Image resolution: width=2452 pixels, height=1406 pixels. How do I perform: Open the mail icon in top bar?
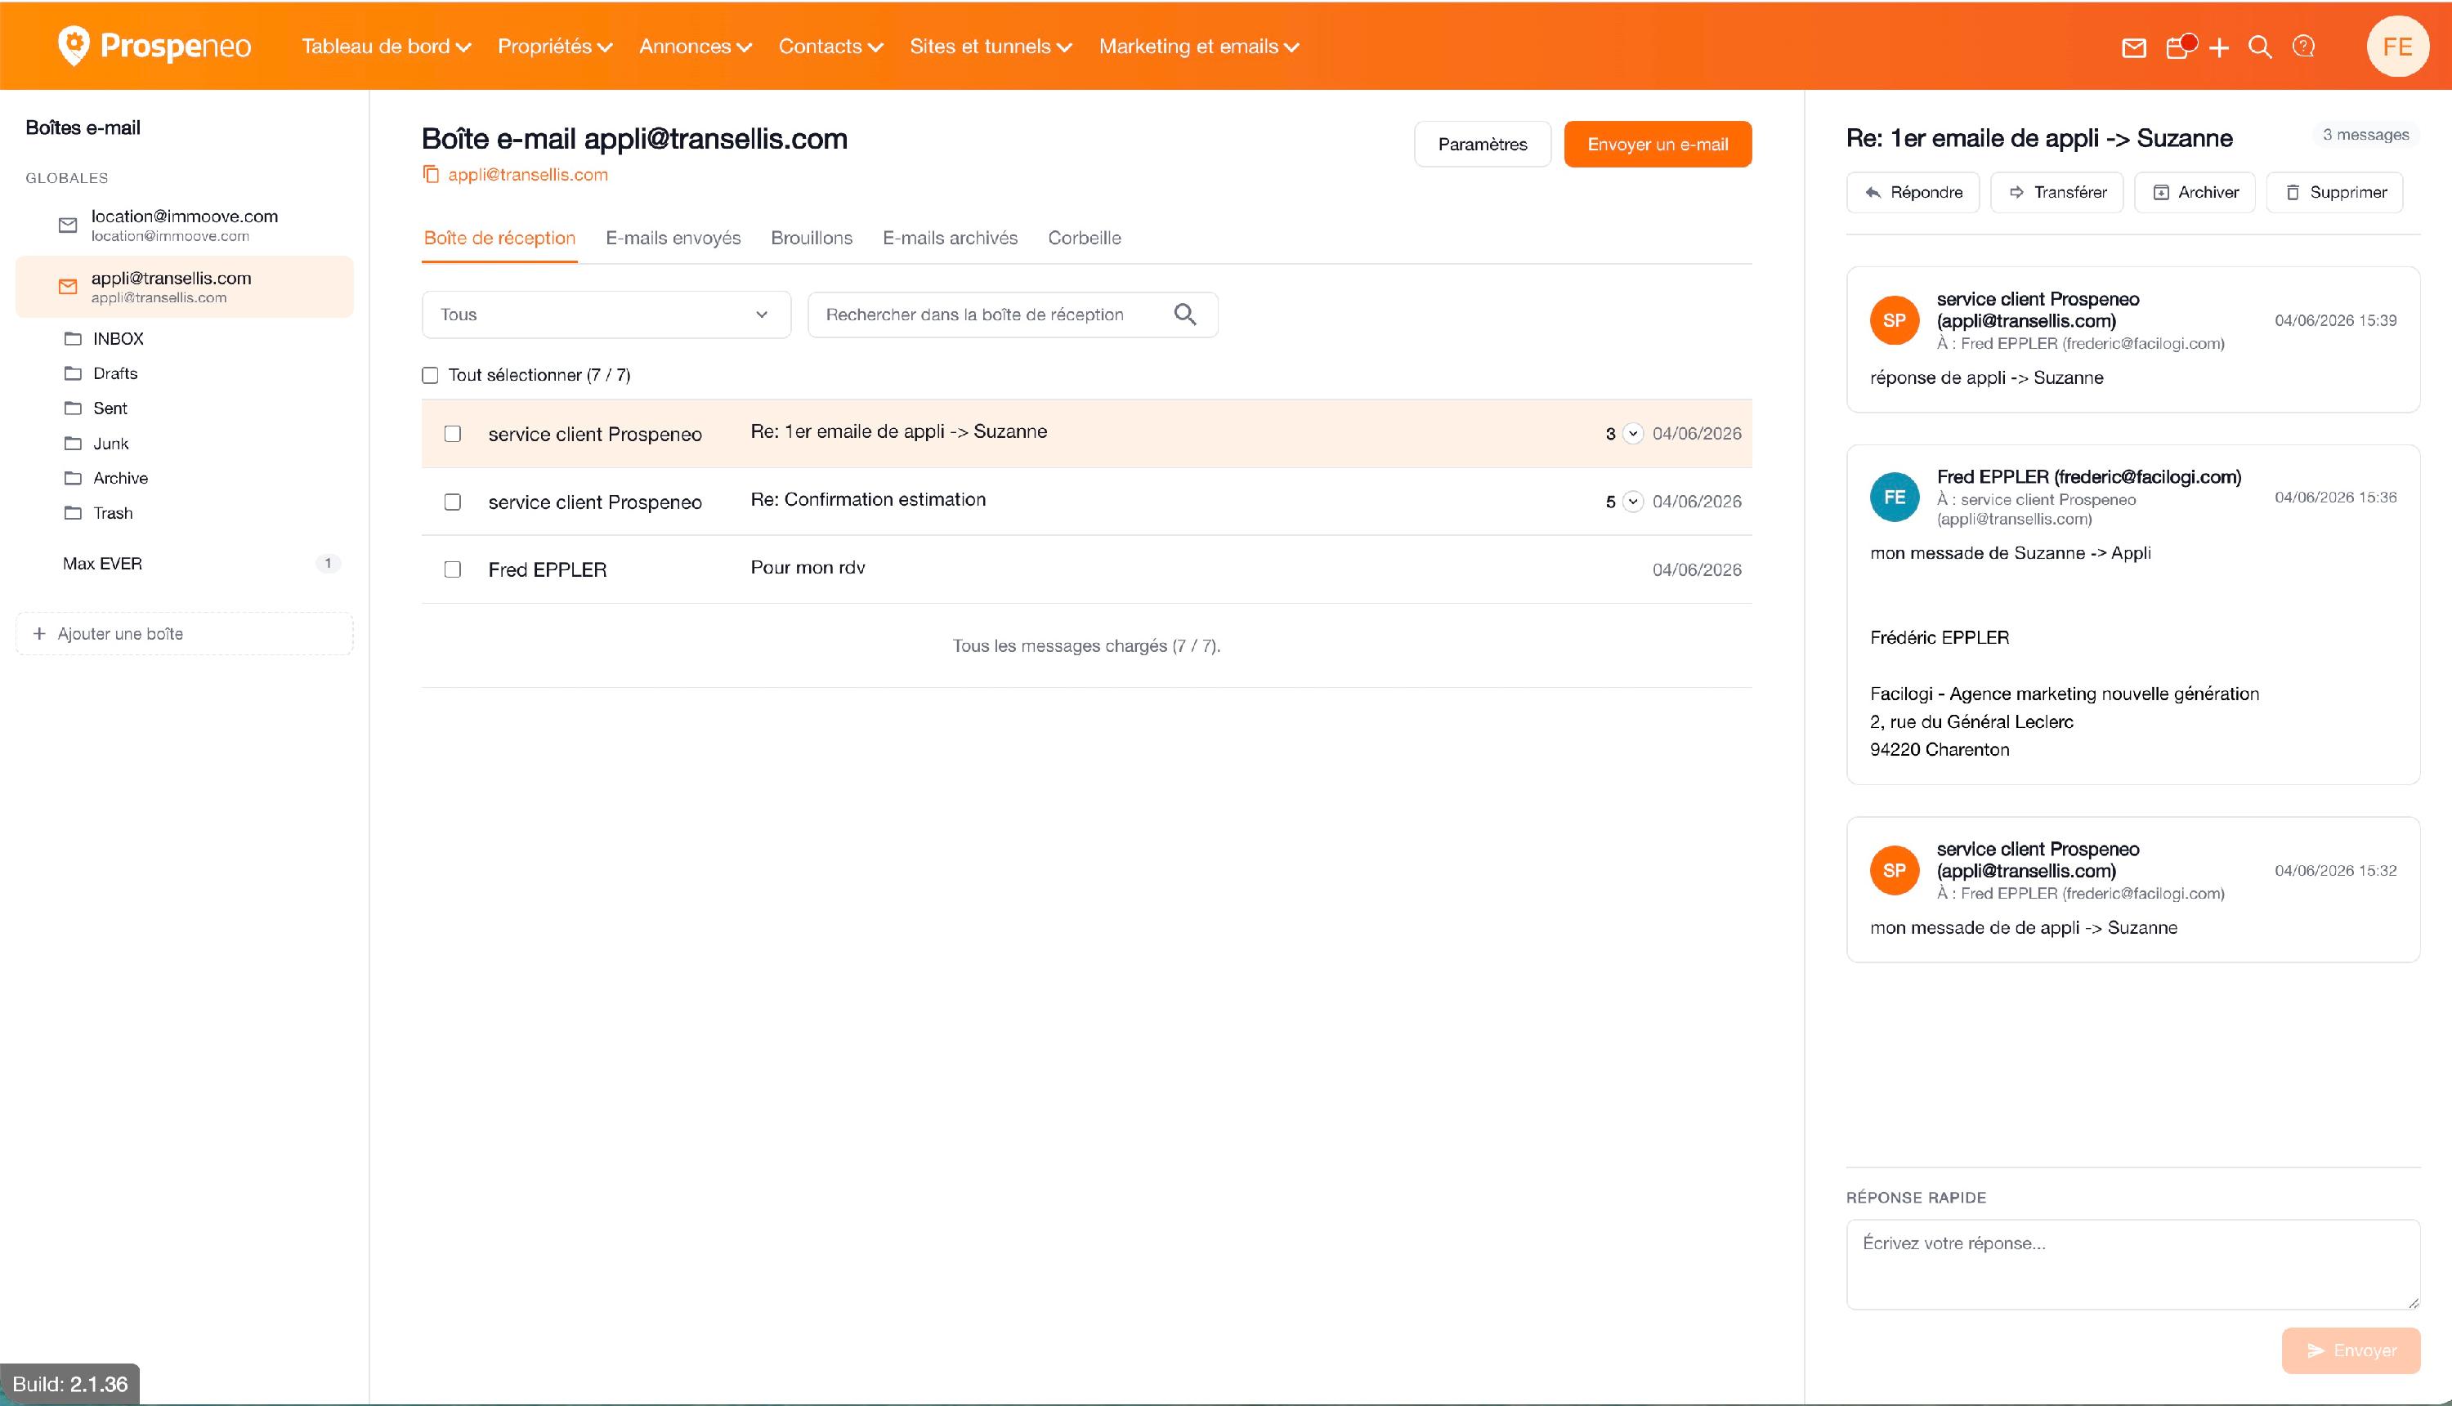pos(2133,47)
